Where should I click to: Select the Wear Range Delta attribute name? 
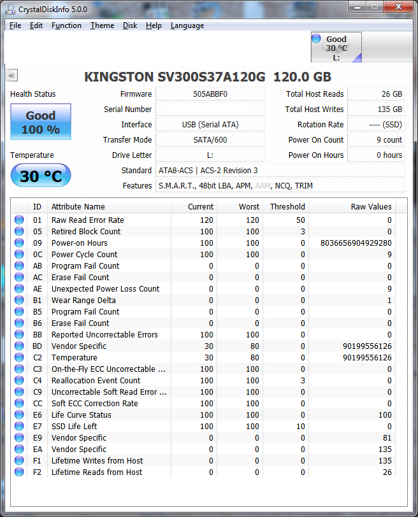pos(83,301)
